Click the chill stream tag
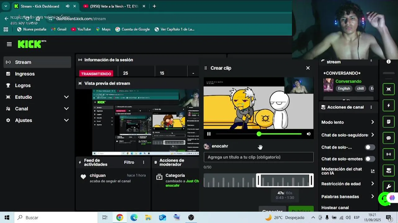 [360, 89]
